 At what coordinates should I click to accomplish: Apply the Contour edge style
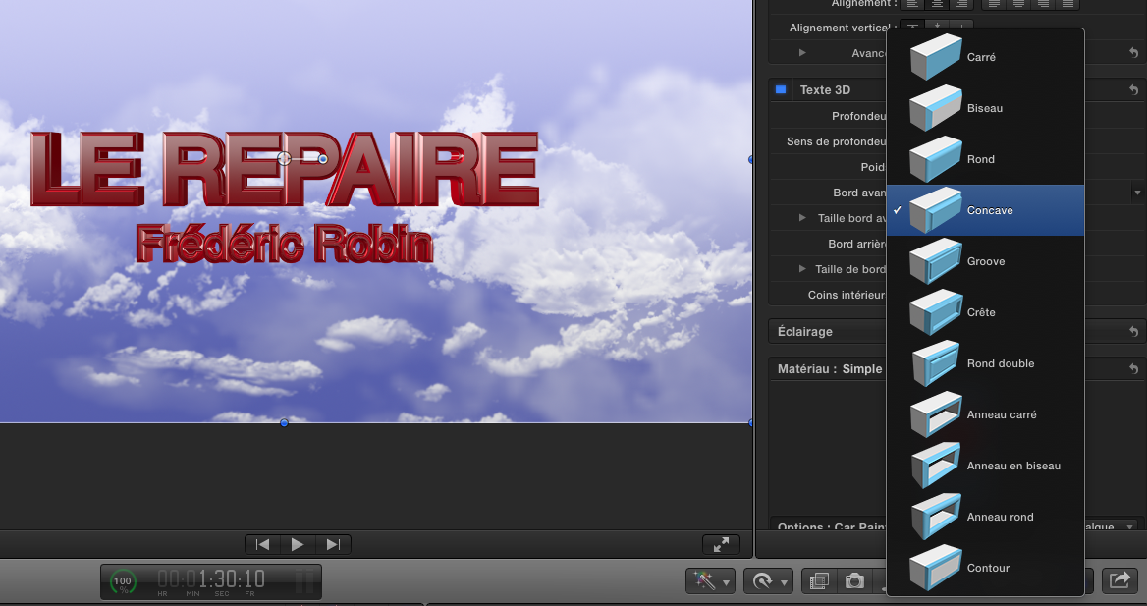coord(985,568)
